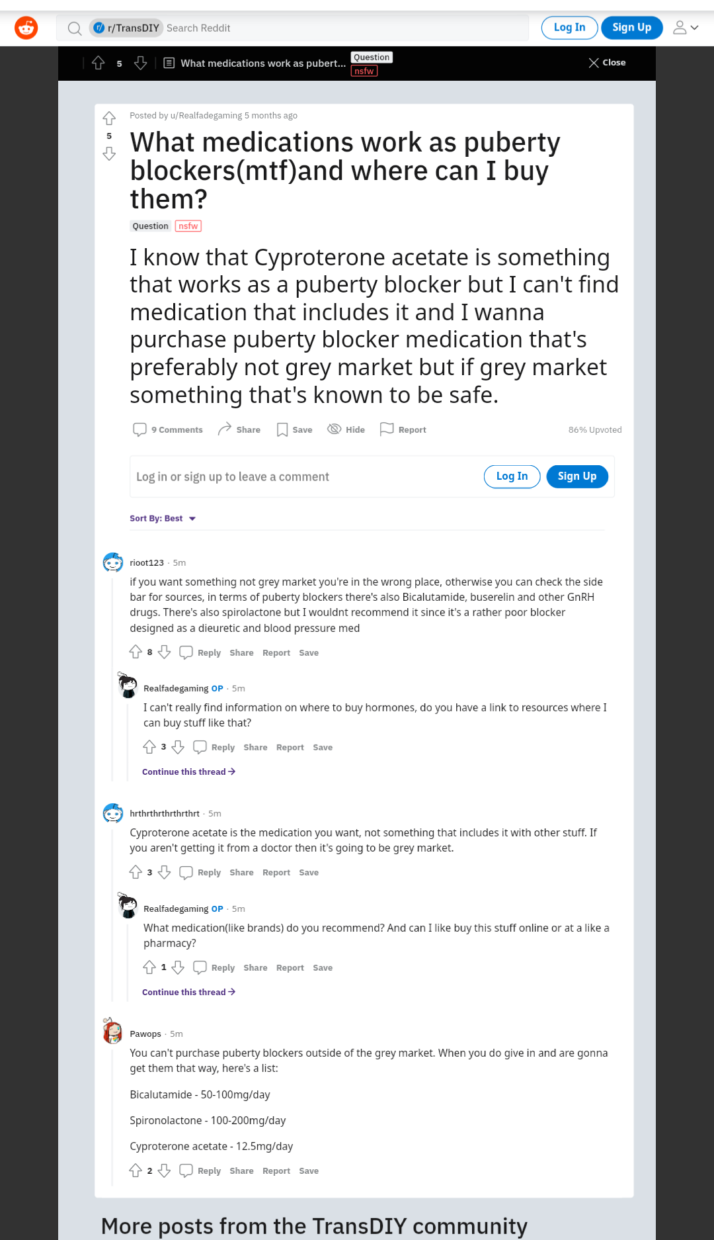This screenshot has width=714, height=1240.
Task: Save the post with bookmark icon
Action: point(282,429)
